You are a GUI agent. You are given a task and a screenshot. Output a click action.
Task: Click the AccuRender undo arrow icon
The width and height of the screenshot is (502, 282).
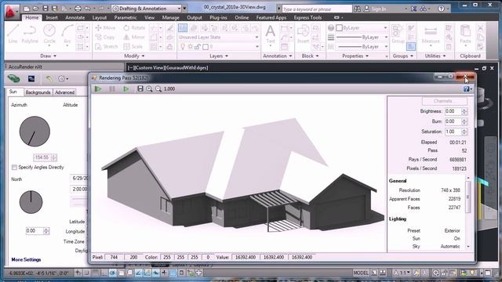[x=49, y=78]
